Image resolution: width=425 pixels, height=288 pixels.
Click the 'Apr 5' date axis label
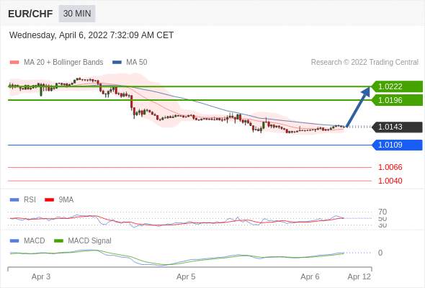pyautogui.click(x=186, y=277)
